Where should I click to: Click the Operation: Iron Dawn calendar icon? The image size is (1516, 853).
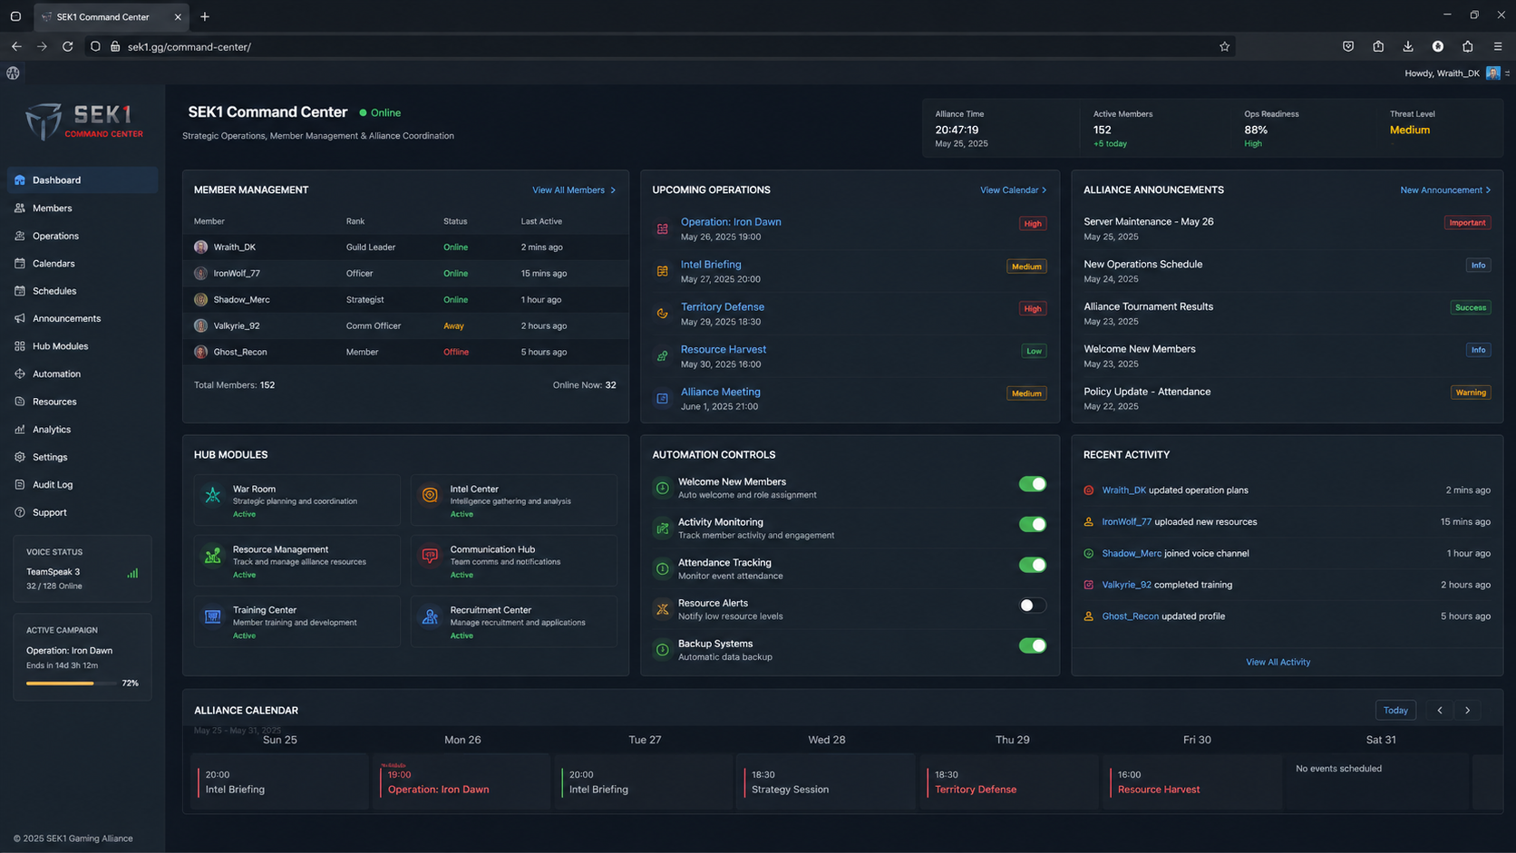663,228
